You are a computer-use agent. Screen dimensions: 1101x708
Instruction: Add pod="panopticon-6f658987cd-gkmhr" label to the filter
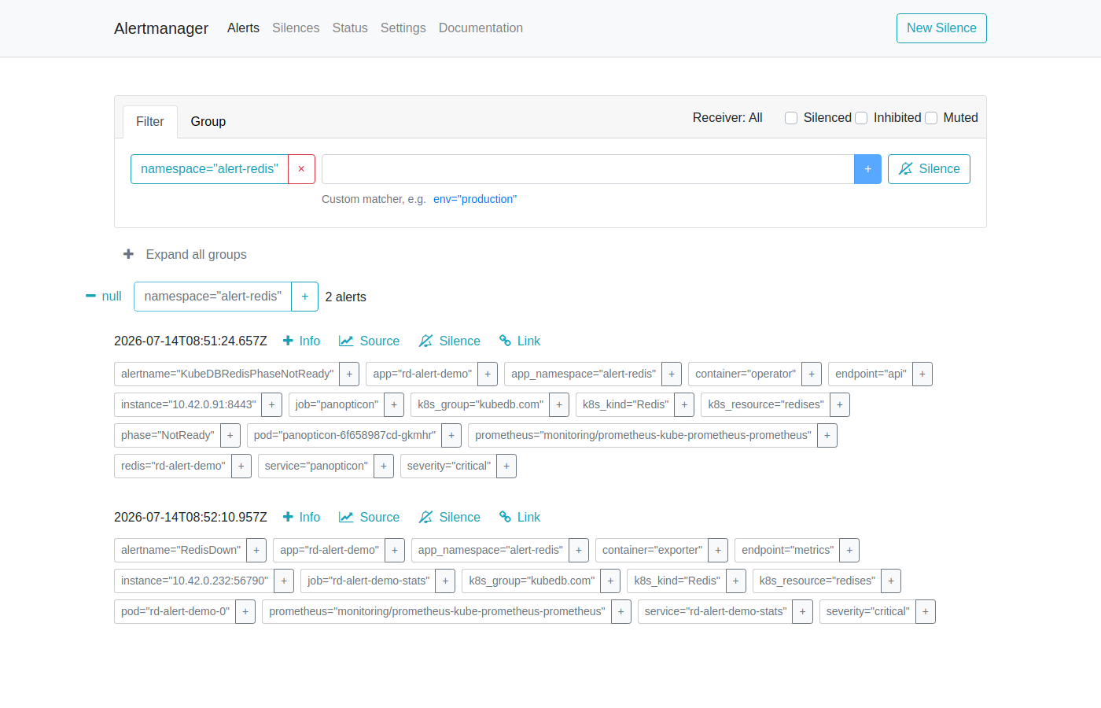[451, 435]
